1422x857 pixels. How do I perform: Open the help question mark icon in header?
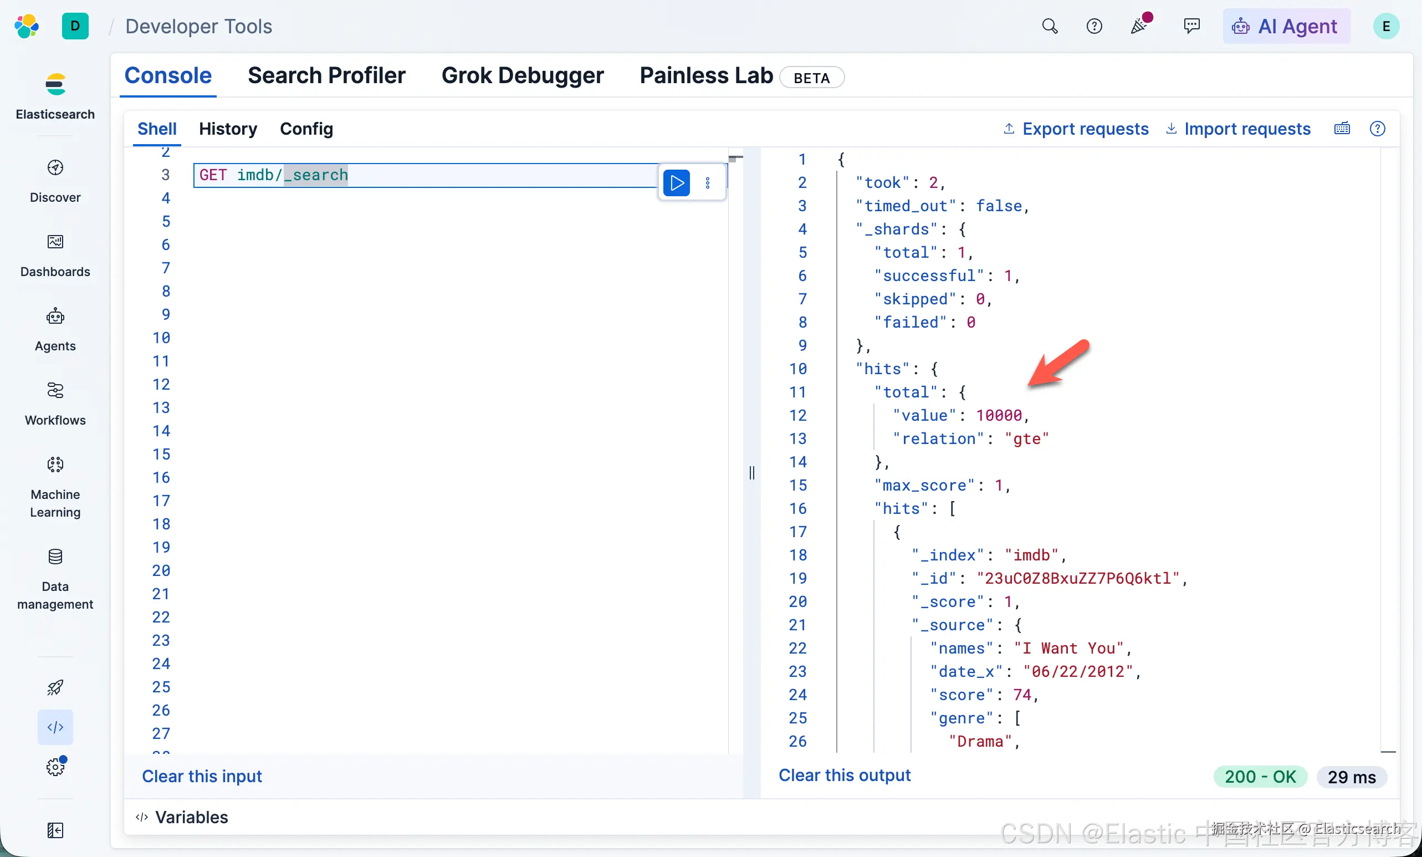1093,26
